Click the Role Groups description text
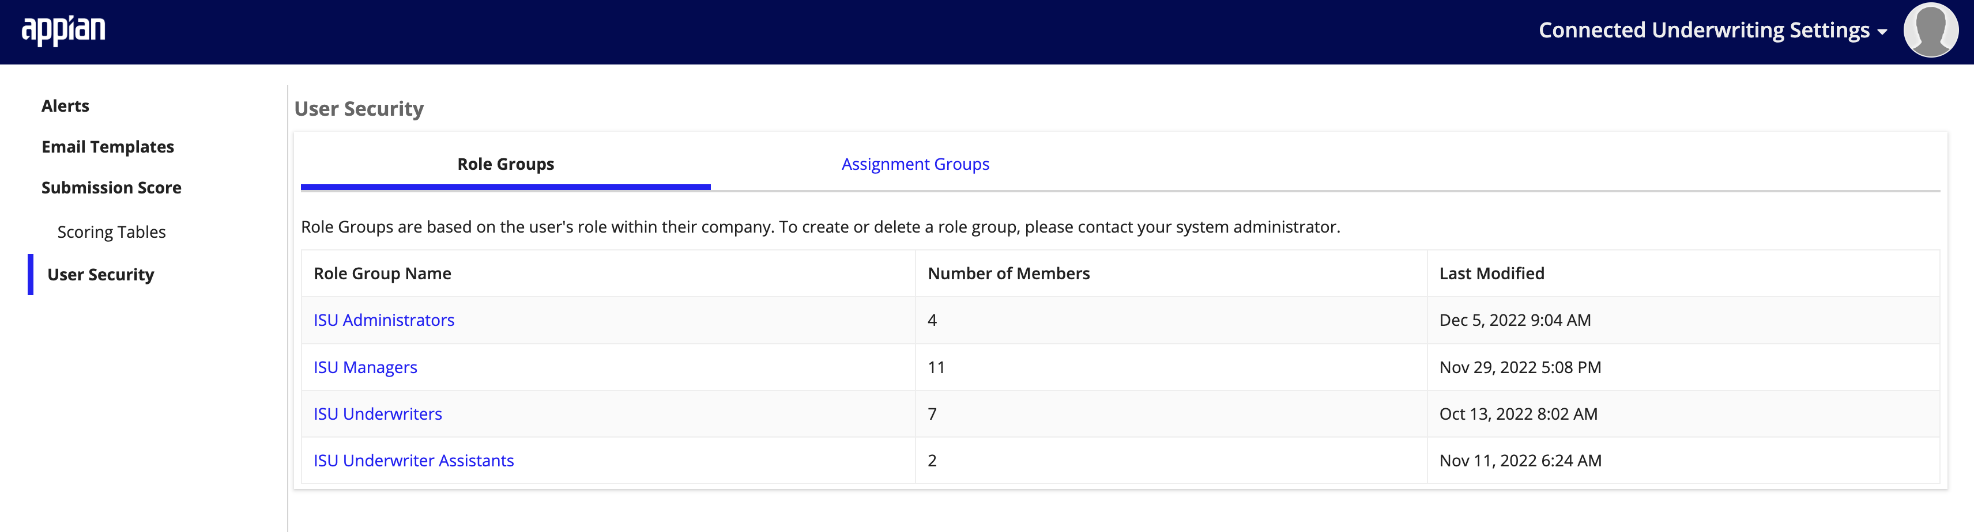Screen dimensions: 1974x532 point(820,227)
